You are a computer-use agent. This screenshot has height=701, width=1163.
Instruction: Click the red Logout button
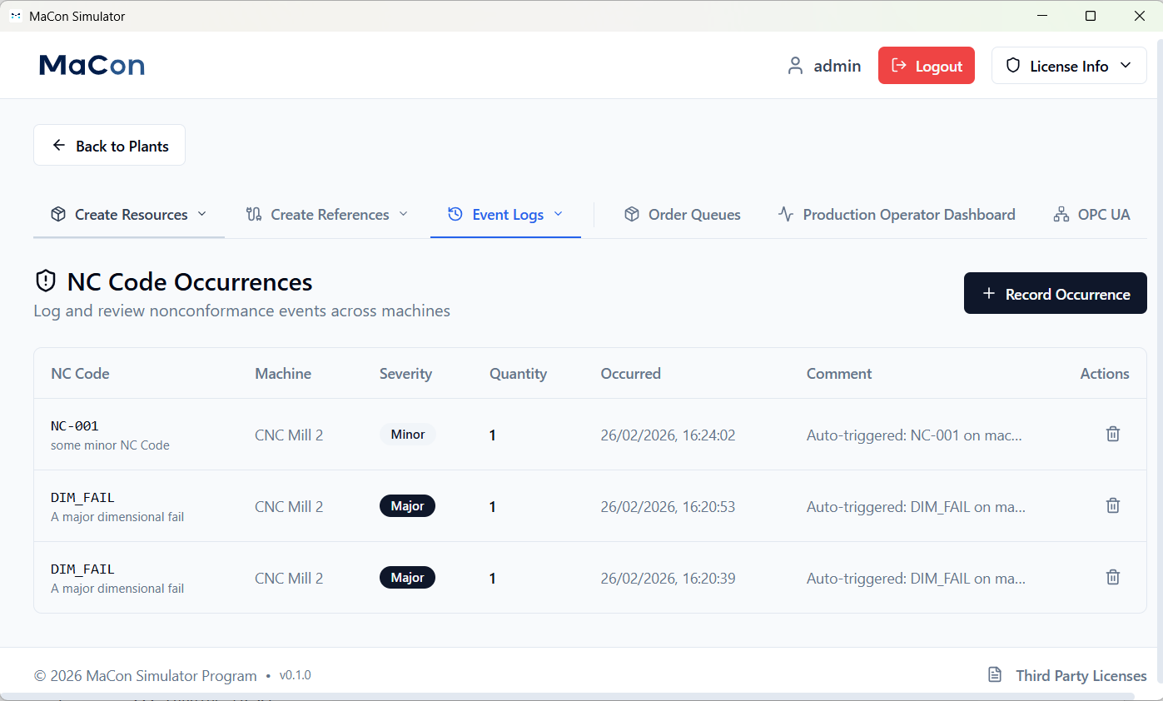click(926, 66)
